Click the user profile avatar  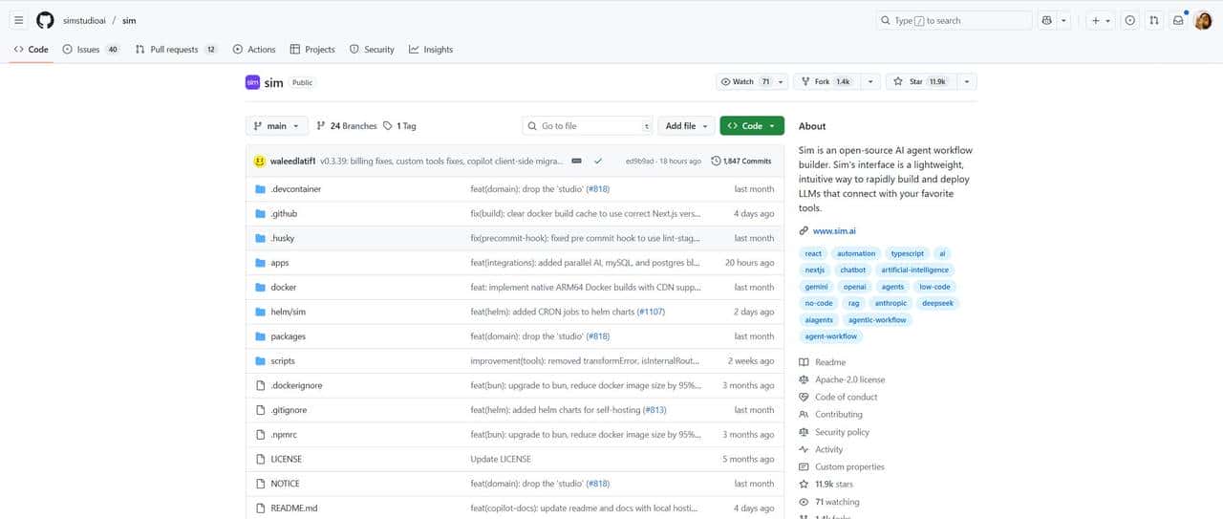pyautogui.click(x=1203, y=20)
